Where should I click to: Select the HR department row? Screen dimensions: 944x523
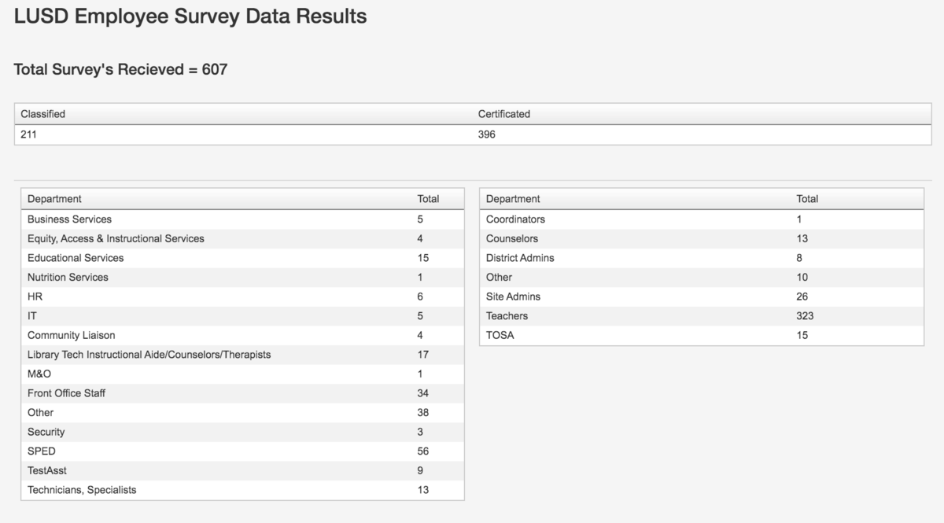pos(242,296)
